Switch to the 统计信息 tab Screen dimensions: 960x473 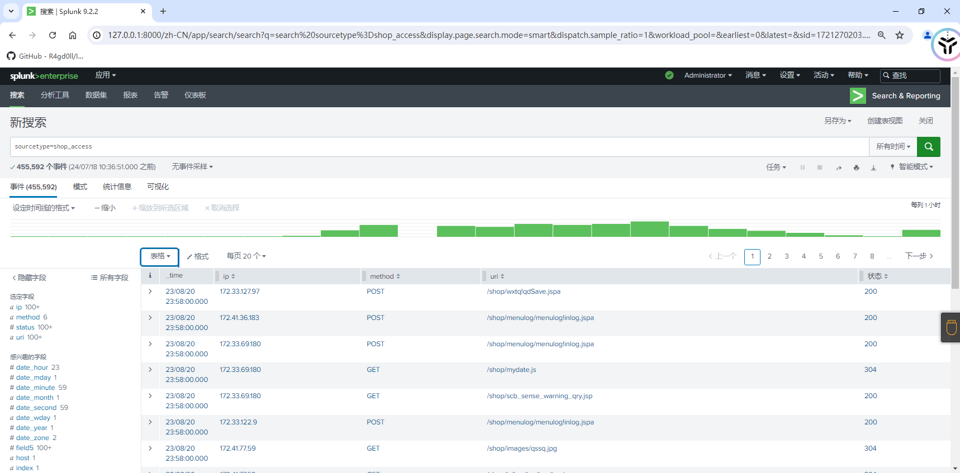point(117,187)
